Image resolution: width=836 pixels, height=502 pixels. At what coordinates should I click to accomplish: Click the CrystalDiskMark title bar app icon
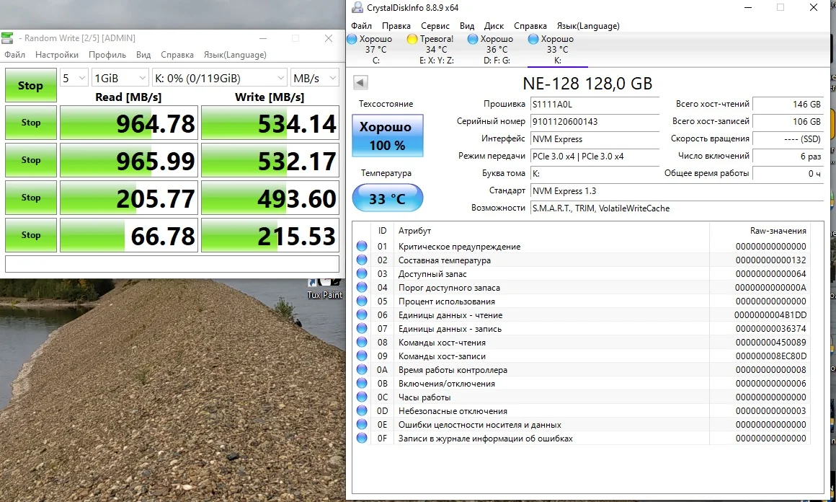point(7,38)
